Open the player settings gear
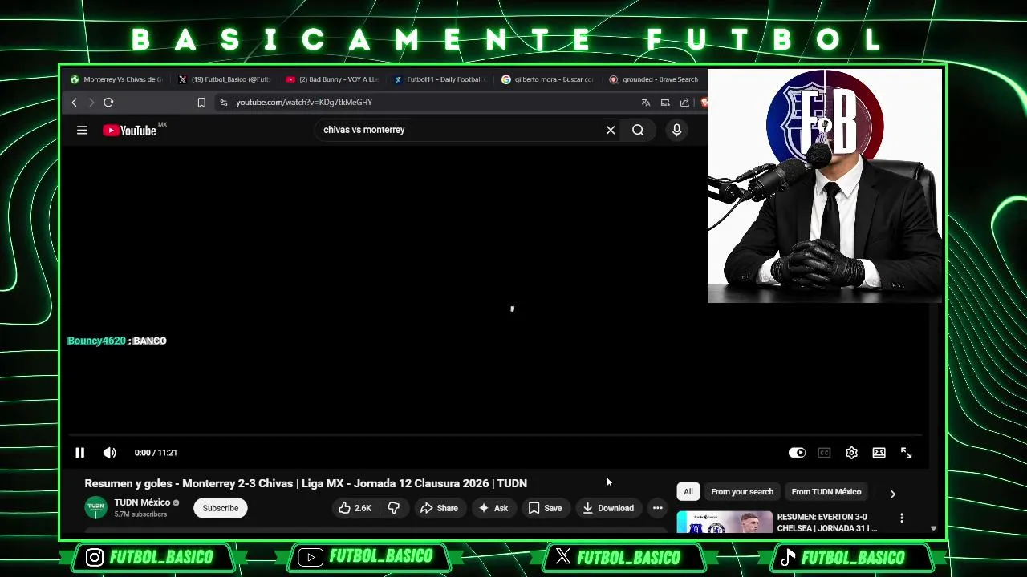 tap(851, 453)
